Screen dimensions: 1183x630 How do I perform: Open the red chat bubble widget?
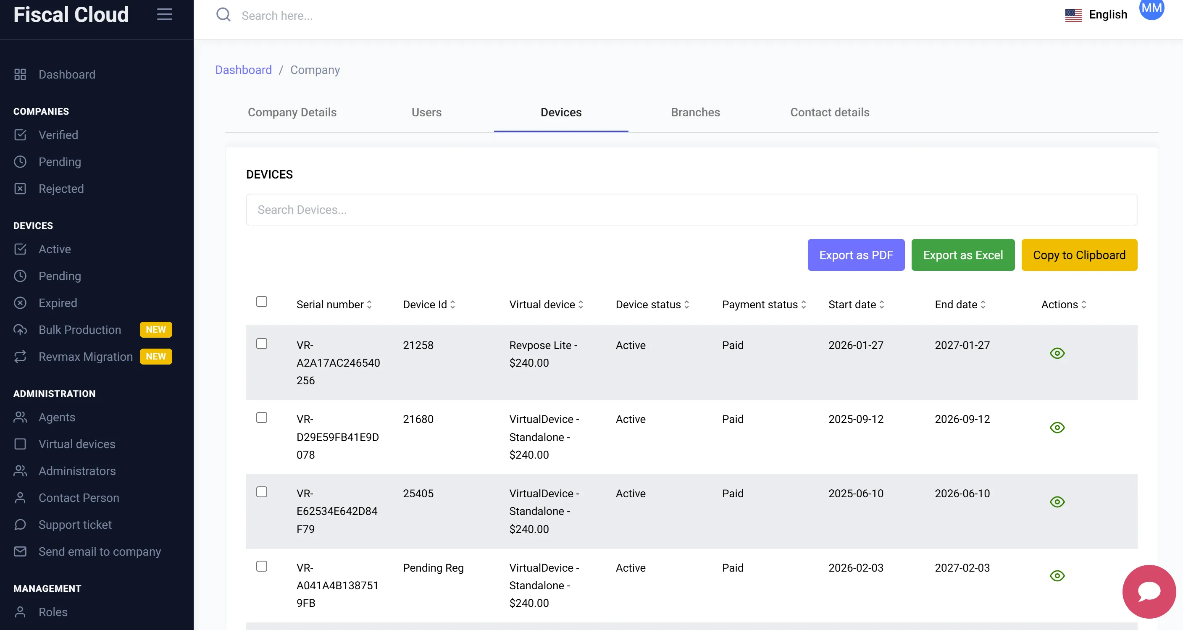[x=1149, y=591]
